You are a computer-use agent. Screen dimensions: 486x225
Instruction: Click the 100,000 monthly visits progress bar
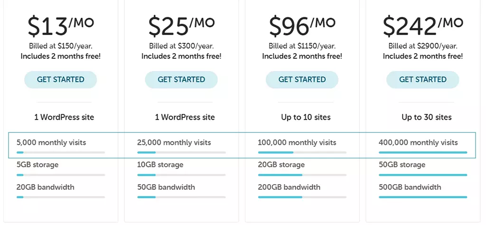[x=302, y=152]
